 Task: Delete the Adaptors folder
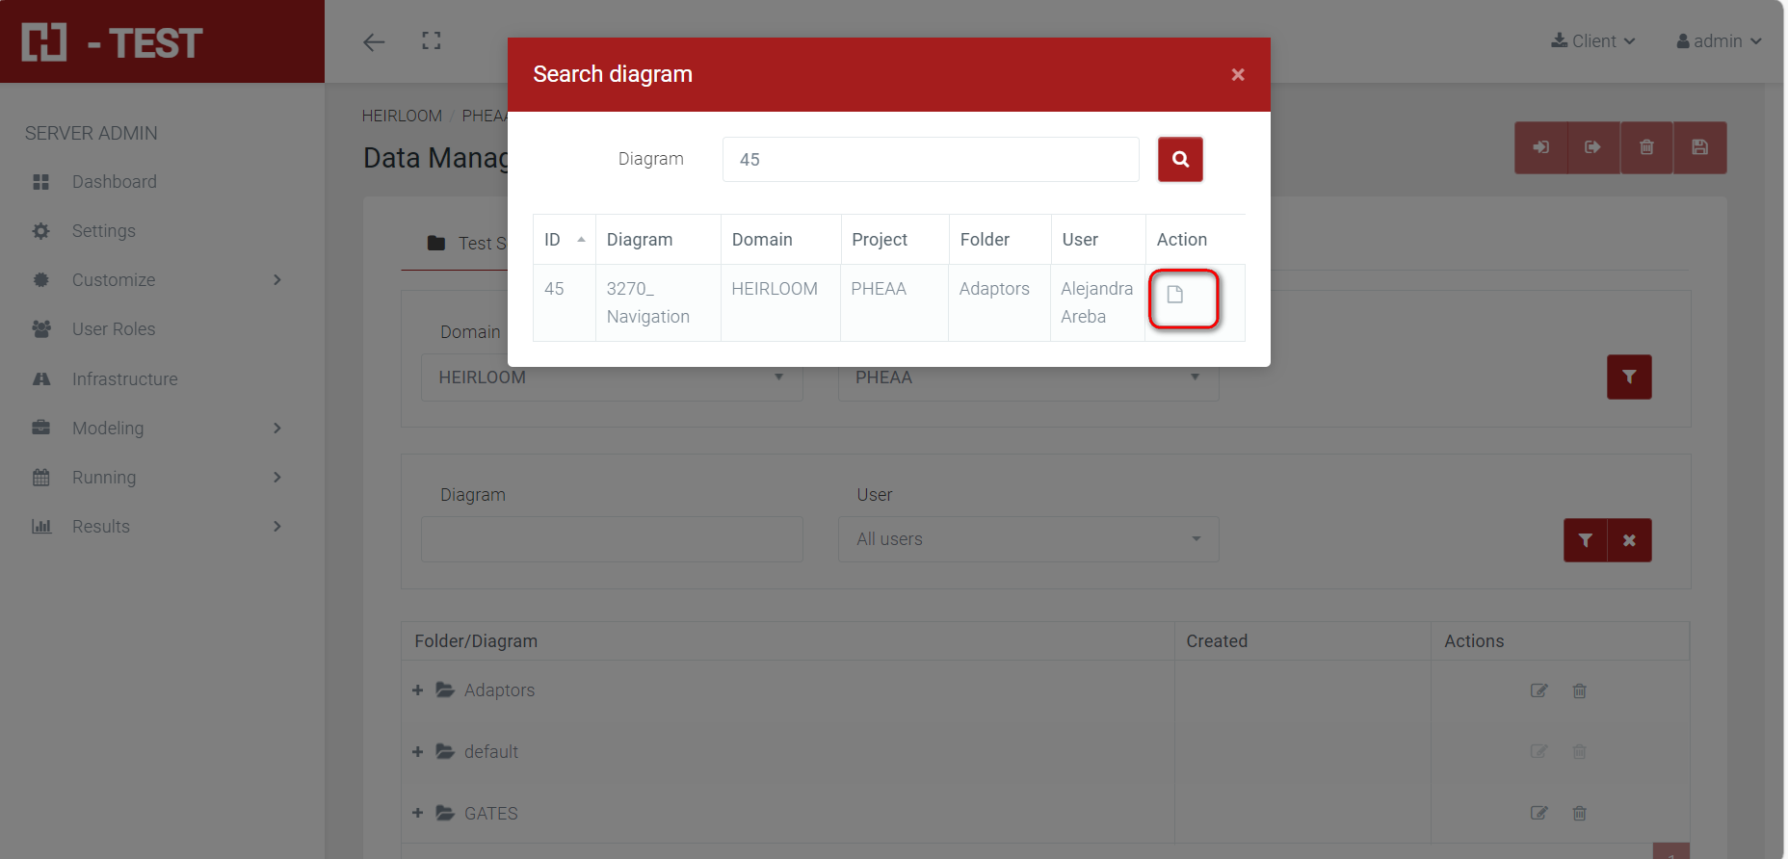click(1579, 690)
